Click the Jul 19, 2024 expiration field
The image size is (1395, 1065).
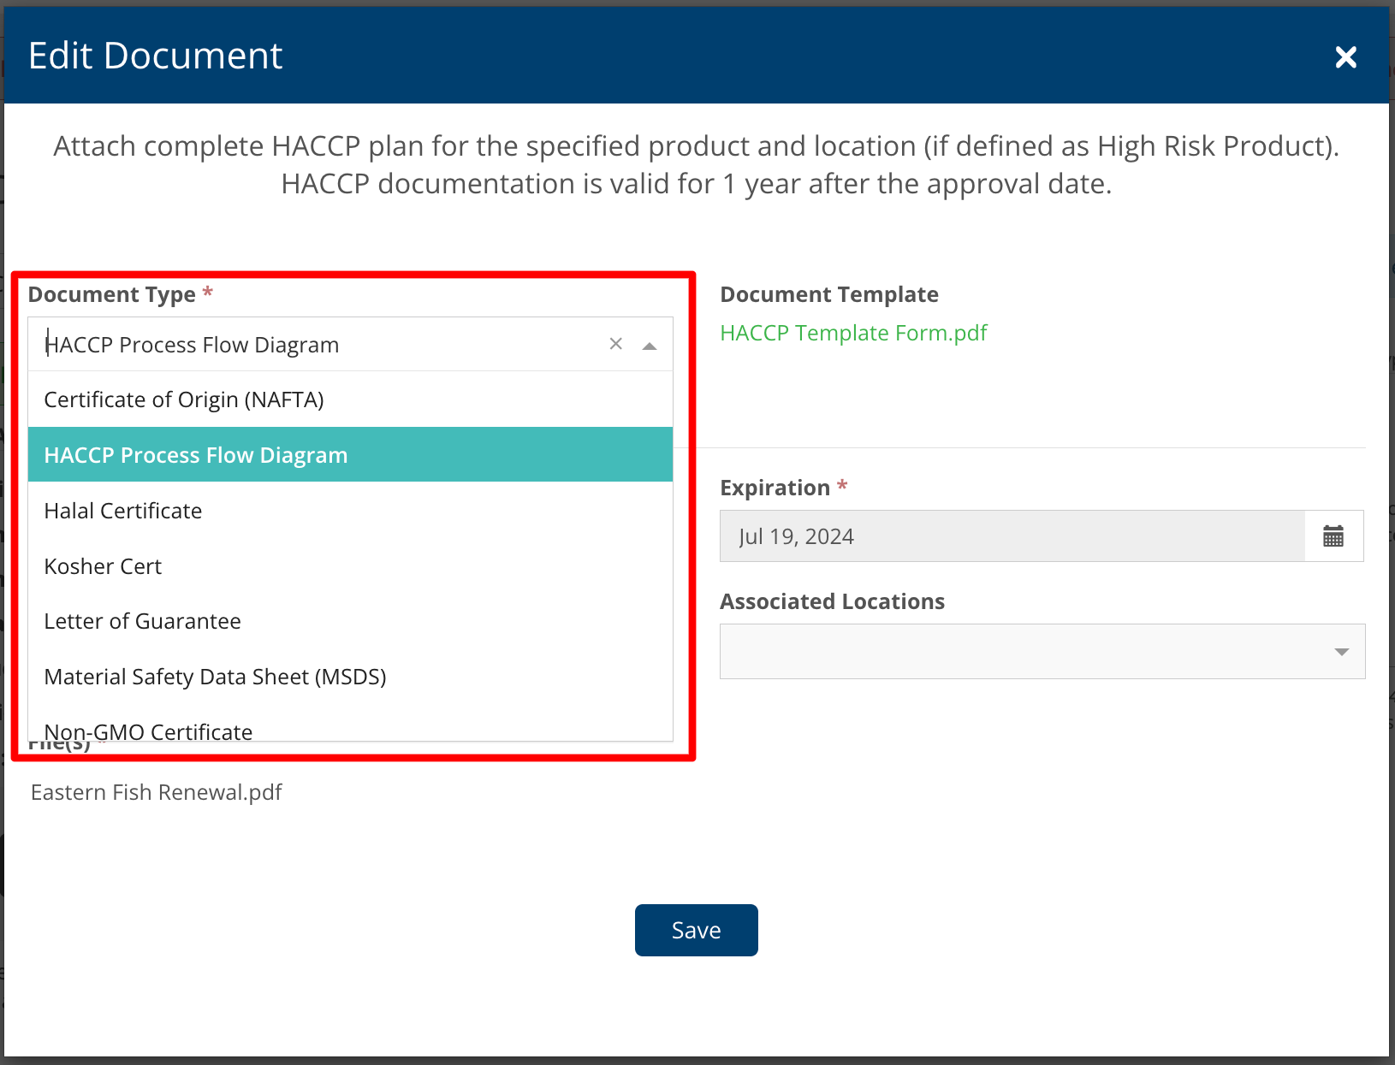pos(1012,536)
